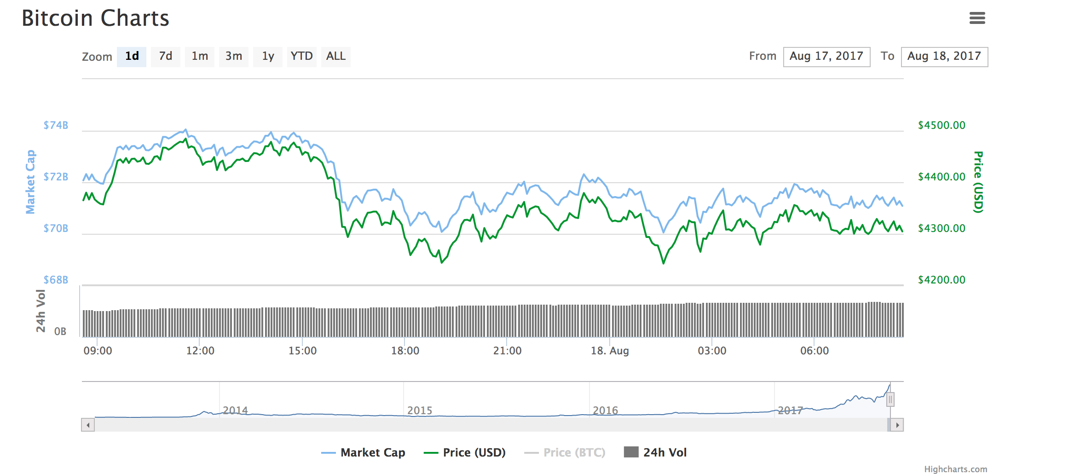Open the chart hamburger context menu

click(977, 18)
